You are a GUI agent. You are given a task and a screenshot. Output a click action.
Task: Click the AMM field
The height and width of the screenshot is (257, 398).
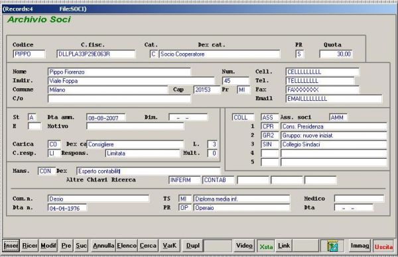[338, 118]
